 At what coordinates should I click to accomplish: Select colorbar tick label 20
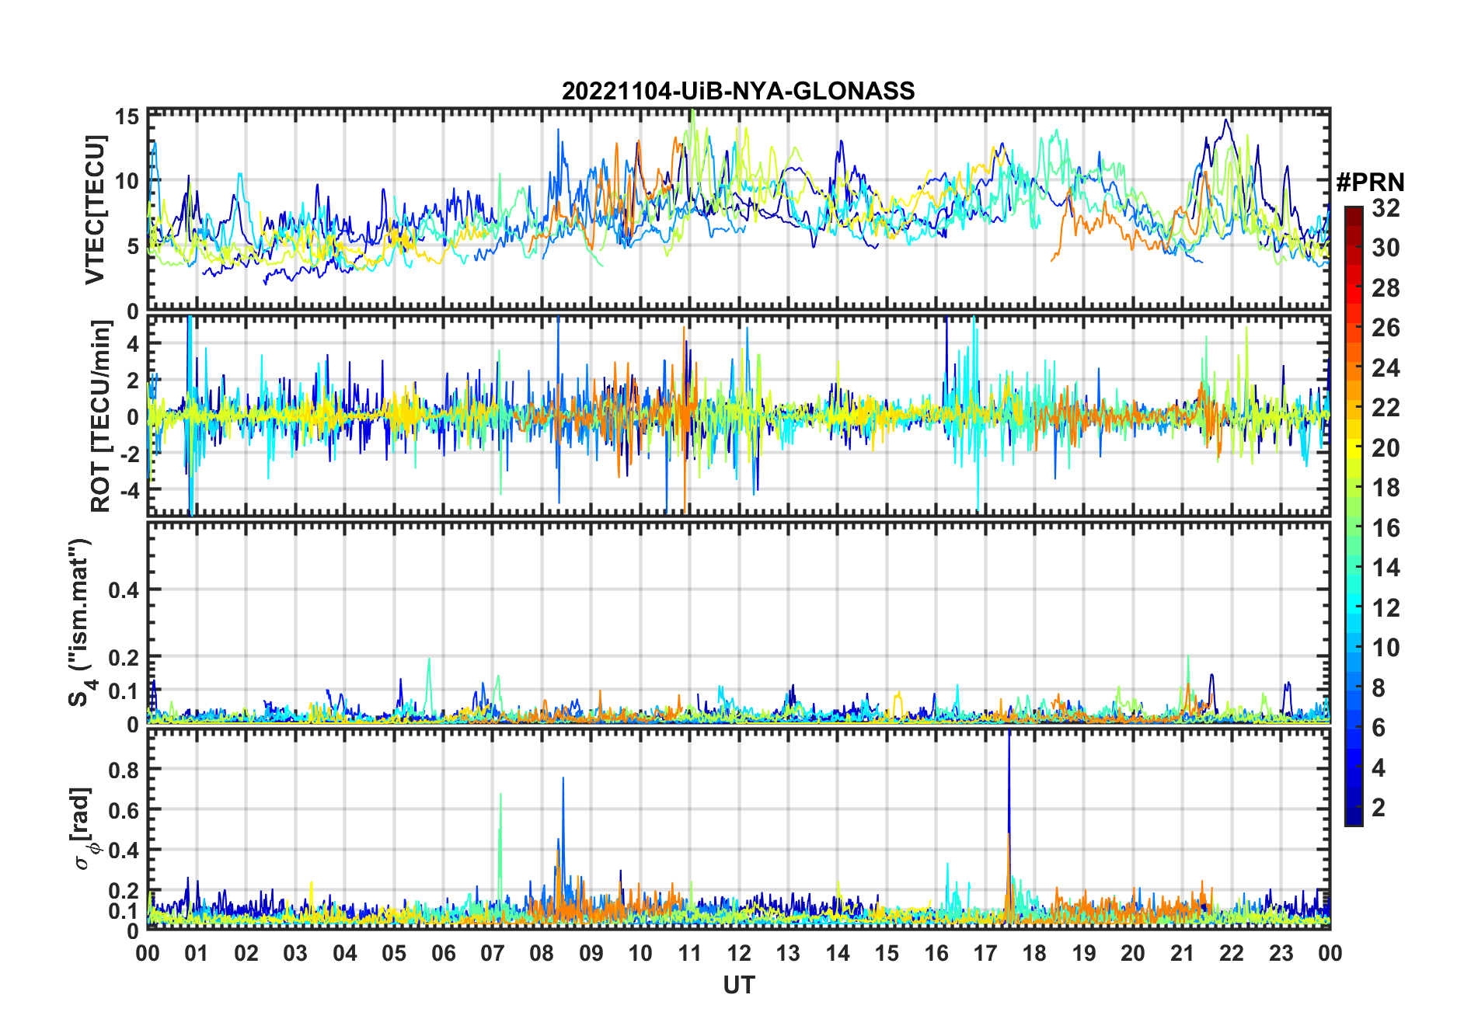coord(1386,447)
